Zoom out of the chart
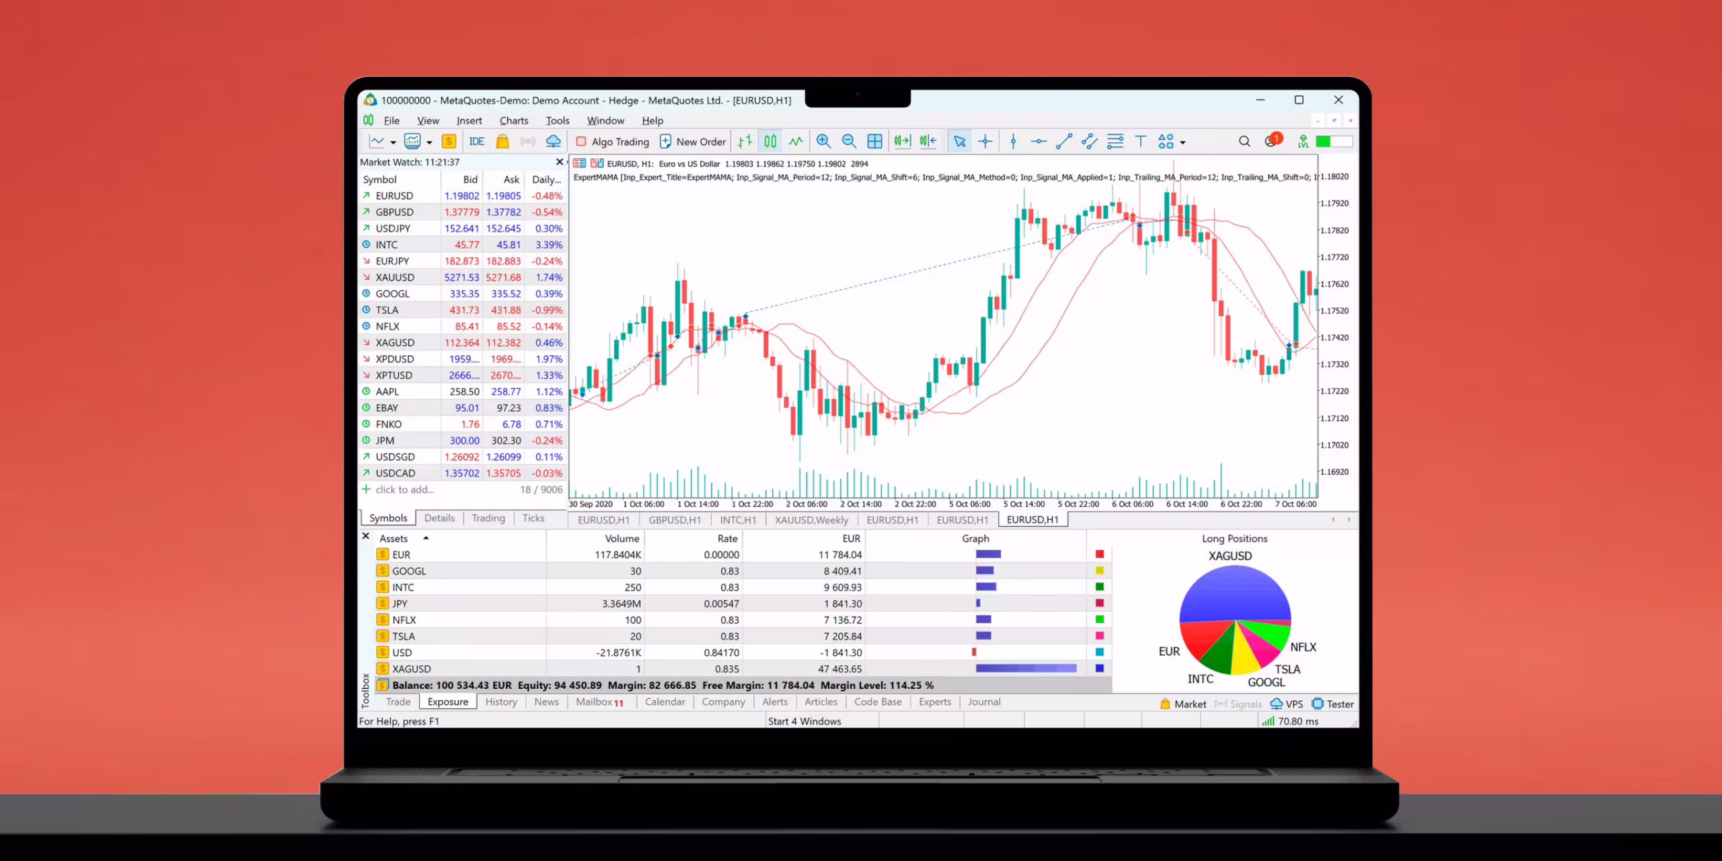This screenshot has width=1722, height=861. (x=849, y=141)
